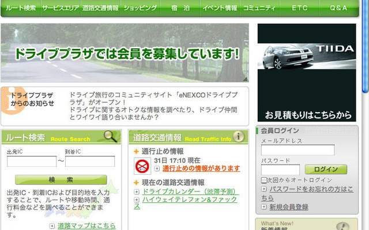Open the ETC navigation tab
The width and height of the screenshot is (369, 230).
[x=300, y=8]
